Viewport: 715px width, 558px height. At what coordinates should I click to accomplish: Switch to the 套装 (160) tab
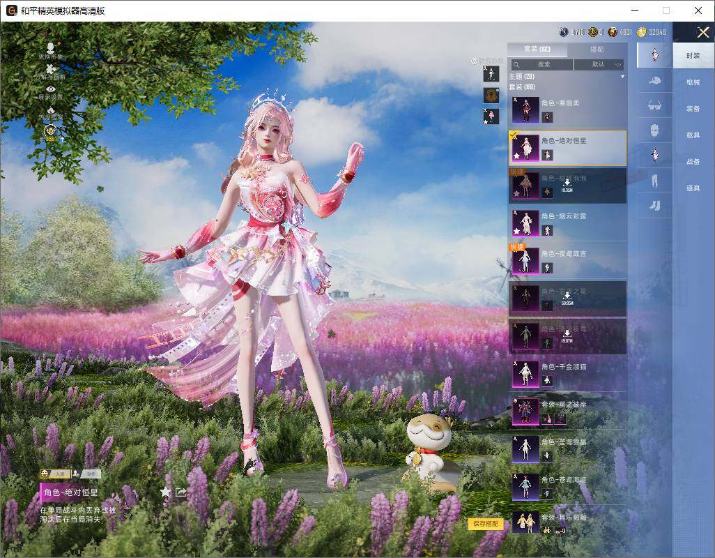[537, 50]
